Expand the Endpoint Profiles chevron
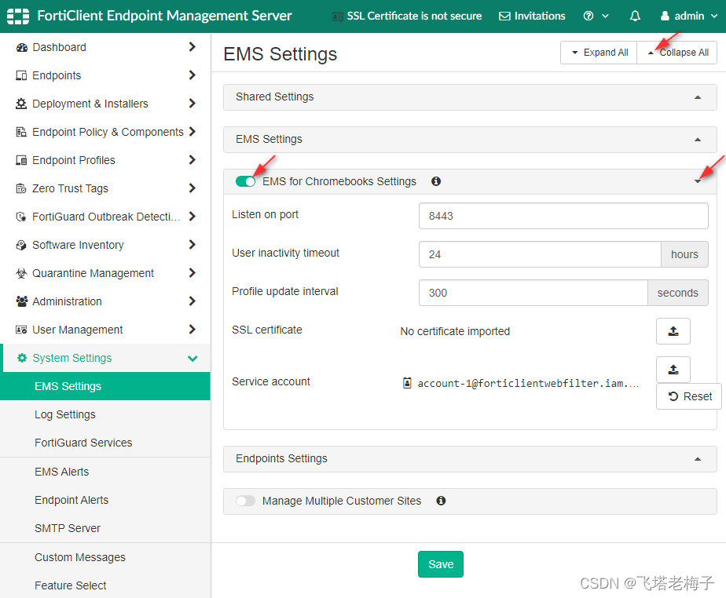Image resolution: width=726 pixels, height=598 pixels. (192, 160)
